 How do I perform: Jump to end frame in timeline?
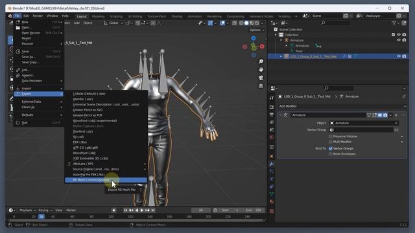pyautogui.click(x=153, y=210)
